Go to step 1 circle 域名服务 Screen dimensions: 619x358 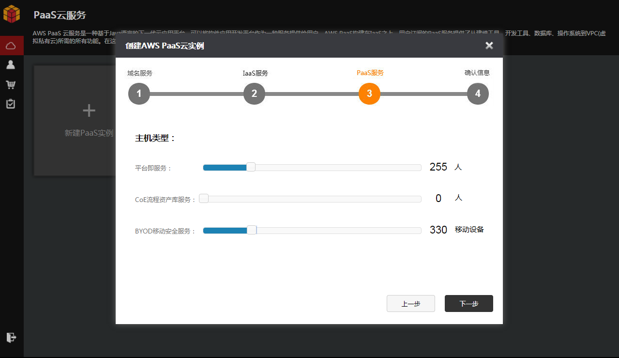point(139,93)
